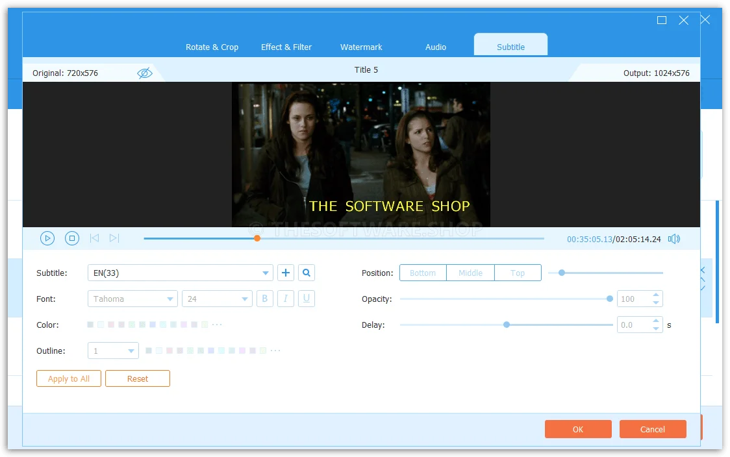730x457 pixels.
Task: Close the edit dialog with X
Action: (x=683, y=20)
